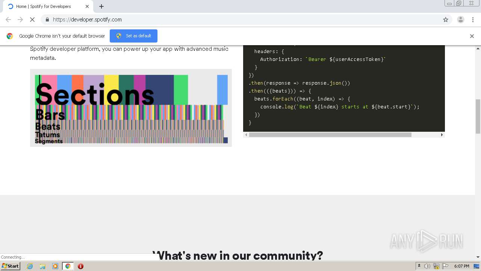Stop loading the page

point(32,20)
